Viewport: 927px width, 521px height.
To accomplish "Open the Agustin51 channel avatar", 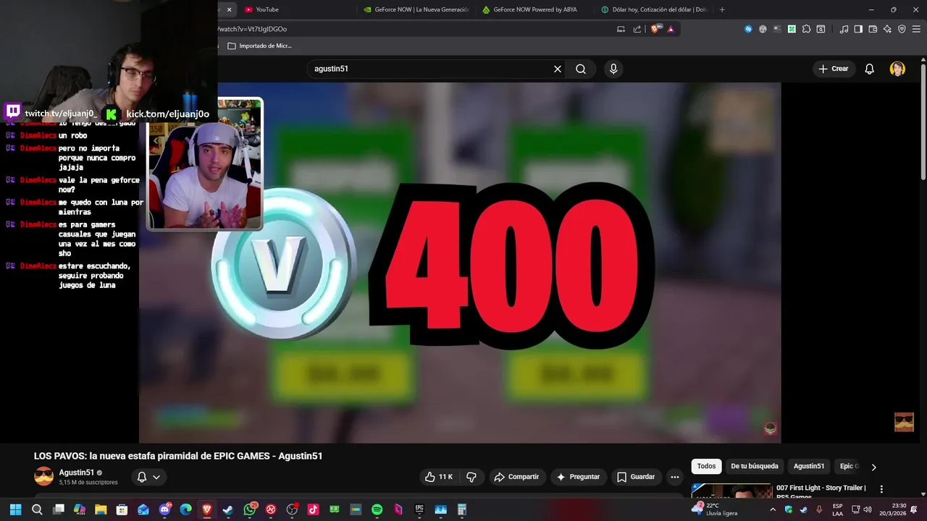I will tap(43, 477).
